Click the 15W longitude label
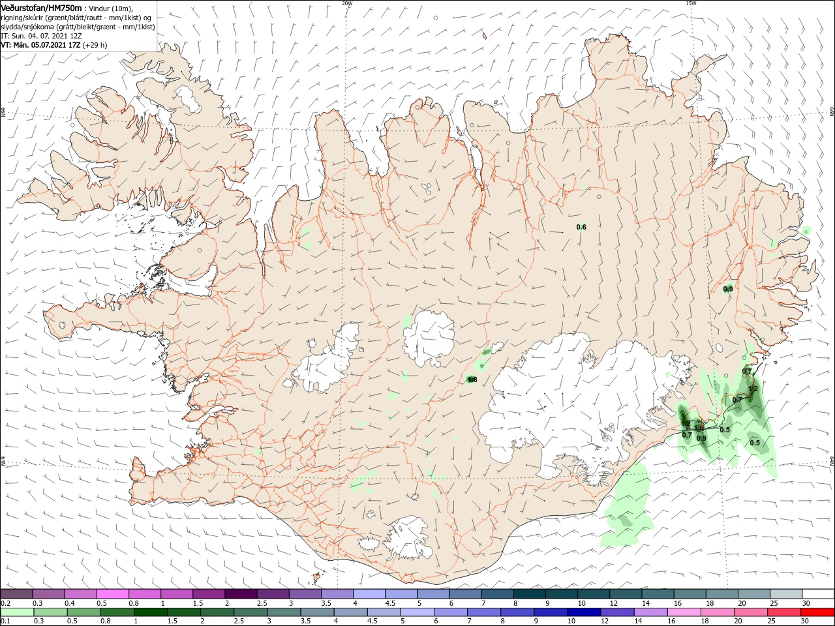Viewport: 835px width, 626px height. point(690,3)
